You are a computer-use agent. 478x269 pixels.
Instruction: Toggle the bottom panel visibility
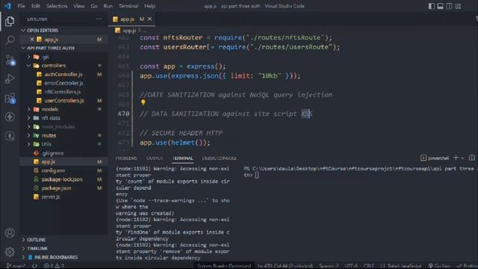point(440,6)
